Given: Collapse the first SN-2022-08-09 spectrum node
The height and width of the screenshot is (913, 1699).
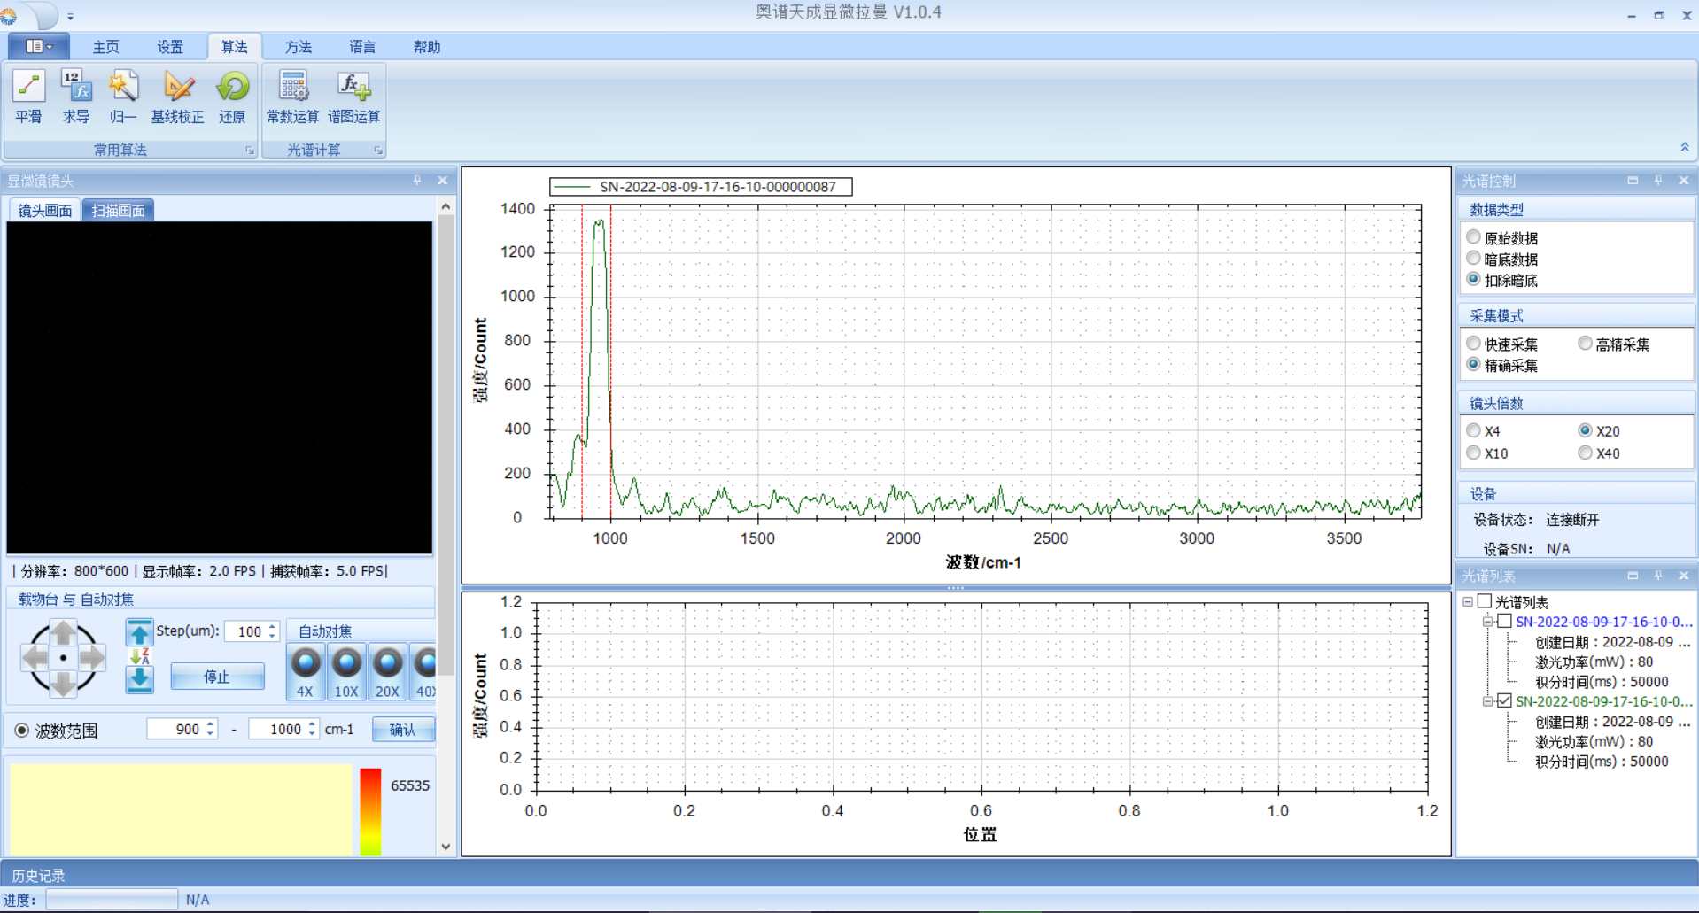Looking at the screenshot, I should tap(1487, 622).
